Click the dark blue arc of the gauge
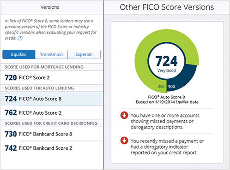This screenshot has height=170, width=230. tap(184, 77)
